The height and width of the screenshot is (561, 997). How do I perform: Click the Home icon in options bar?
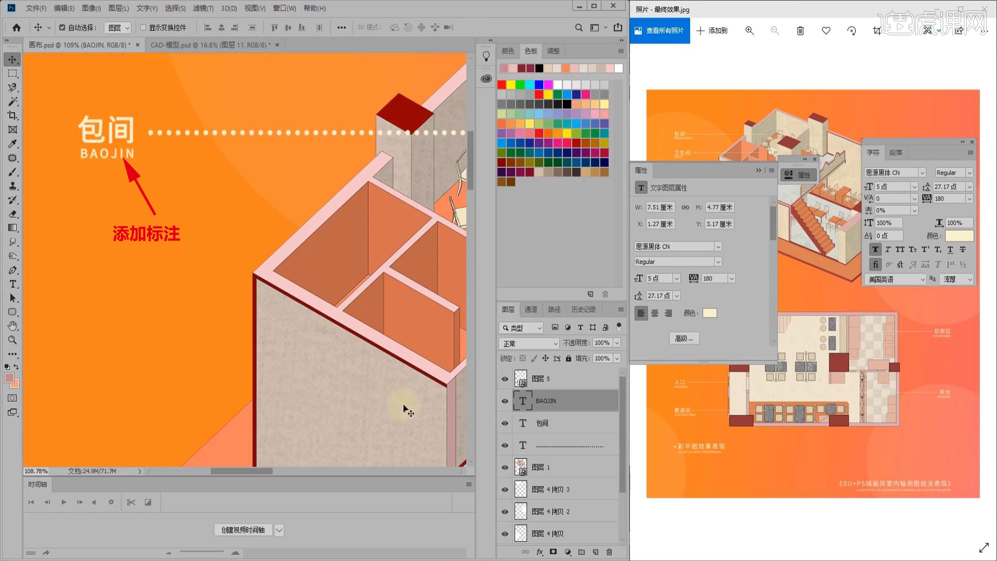17,28
